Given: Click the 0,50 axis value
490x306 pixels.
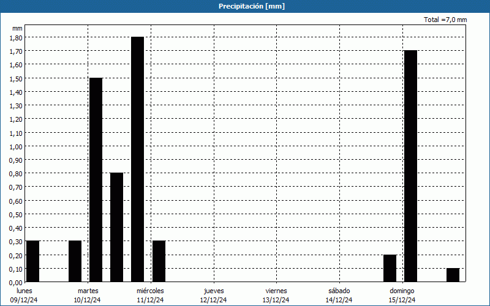Looking at the screenshot, I should point(16,215).
